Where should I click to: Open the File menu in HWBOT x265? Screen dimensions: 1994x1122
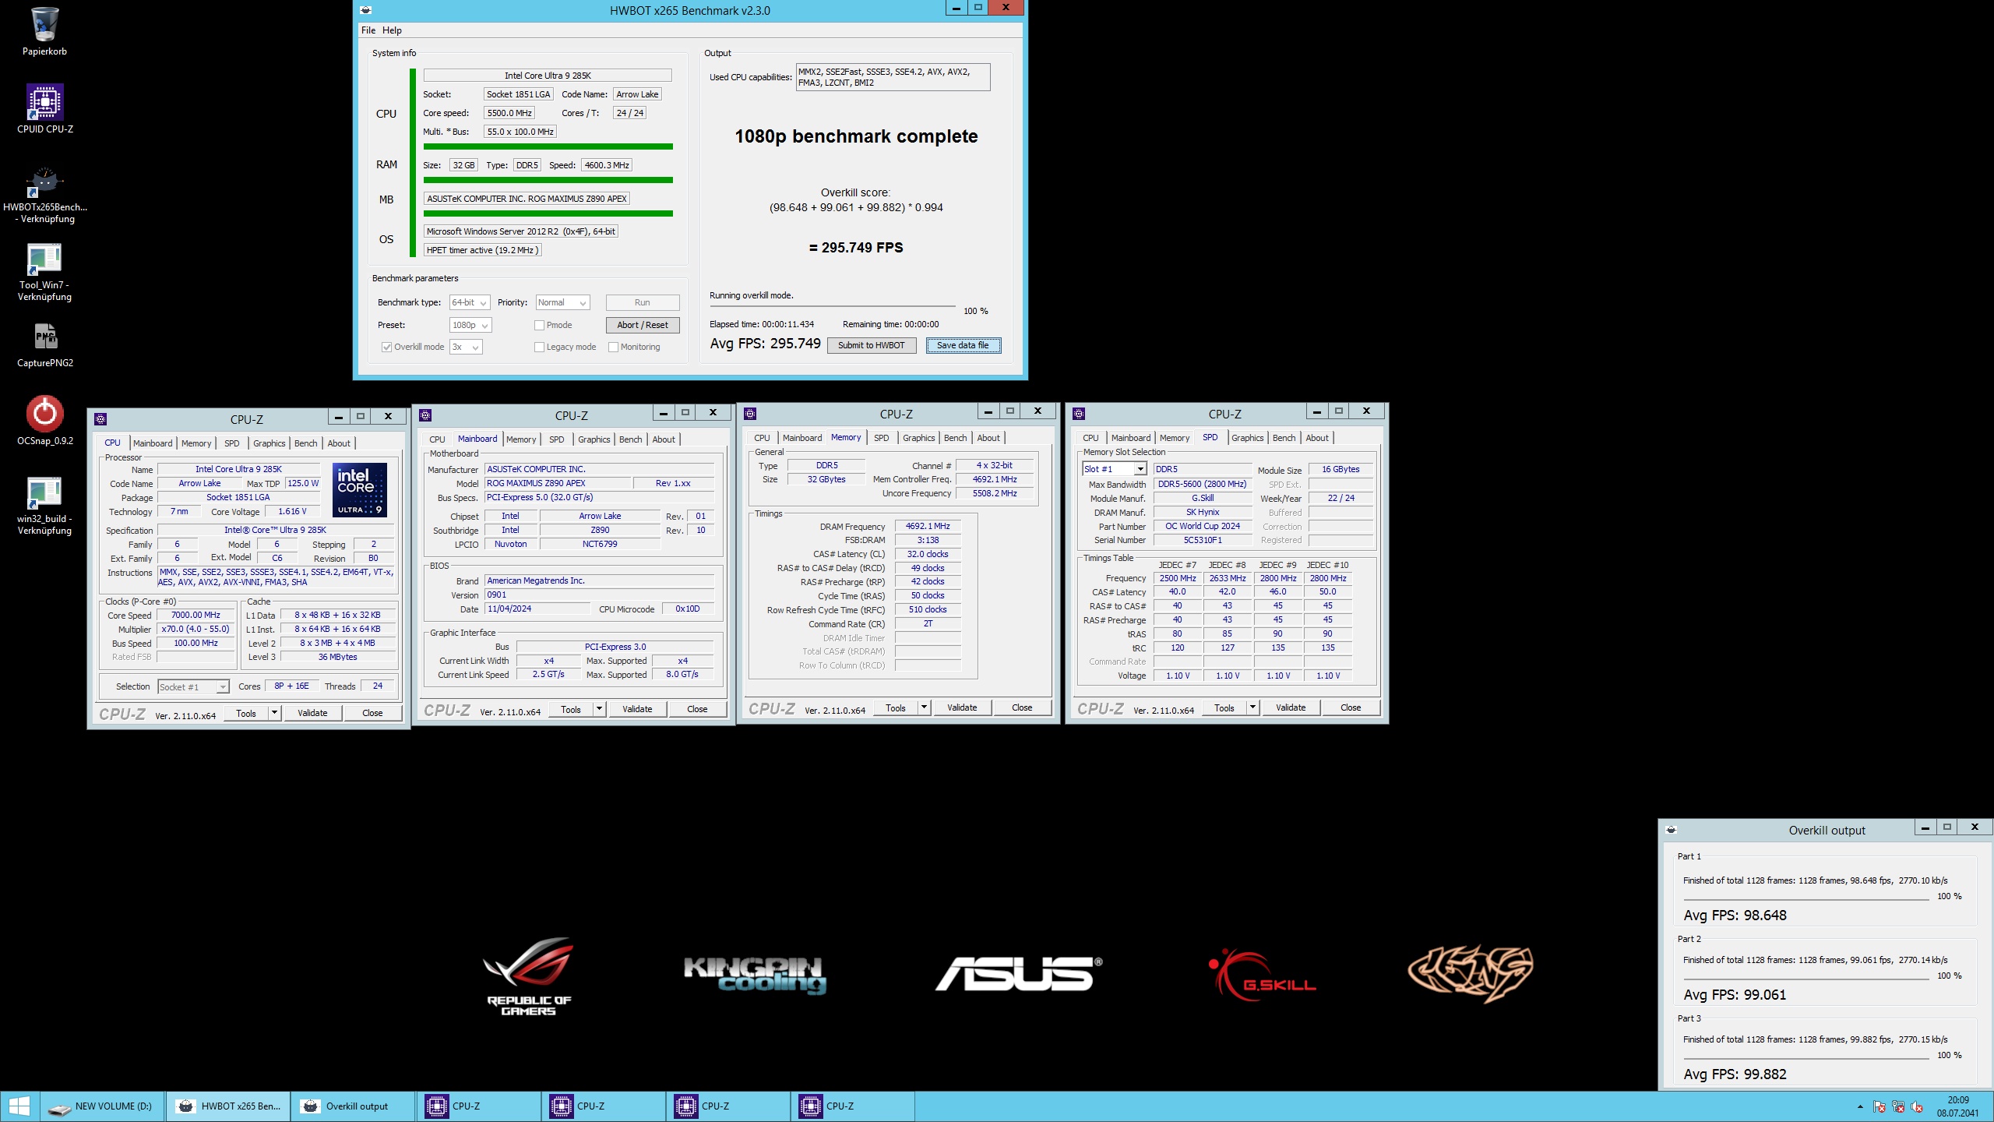point(368,30)
